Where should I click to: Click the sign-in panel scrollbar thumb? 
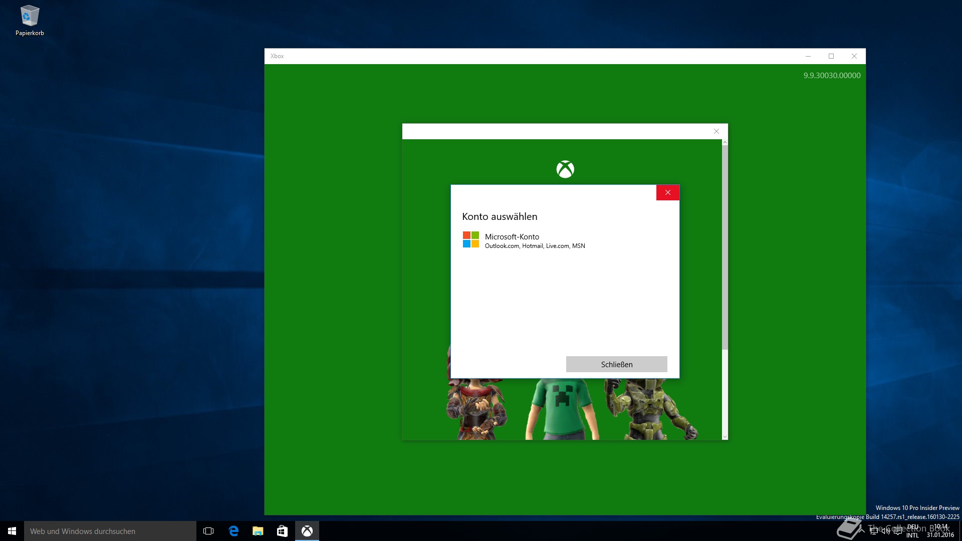pyautogui.click(x=725, y=247)
